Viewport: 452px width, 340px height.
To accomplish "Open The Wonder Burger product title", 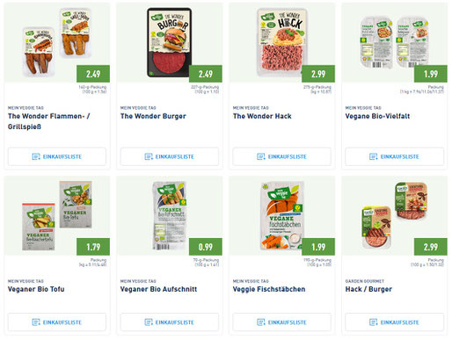I will coord(153,116).
